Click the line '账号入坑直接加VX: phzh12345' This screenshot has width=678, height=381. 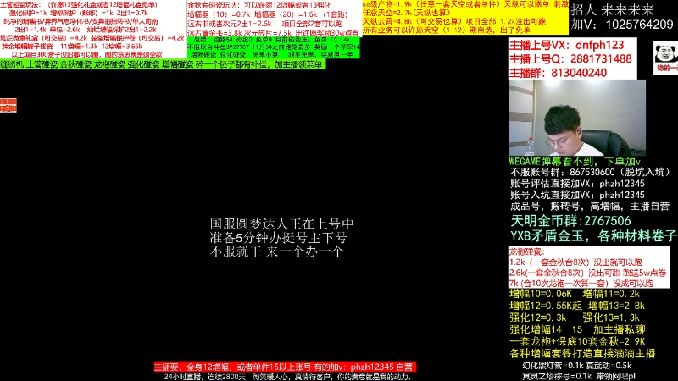(x=577, y=195)
